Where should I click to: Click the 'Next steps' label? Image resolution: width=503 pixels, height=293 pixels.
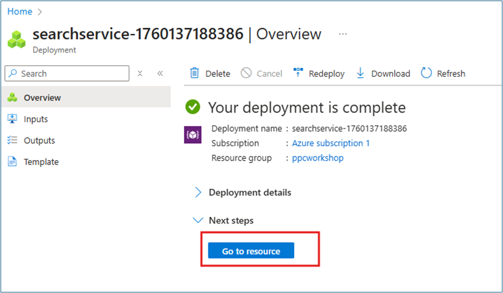(x=231, y=221)
